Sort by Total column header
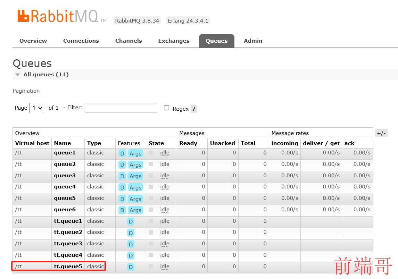 coord(248,143)
